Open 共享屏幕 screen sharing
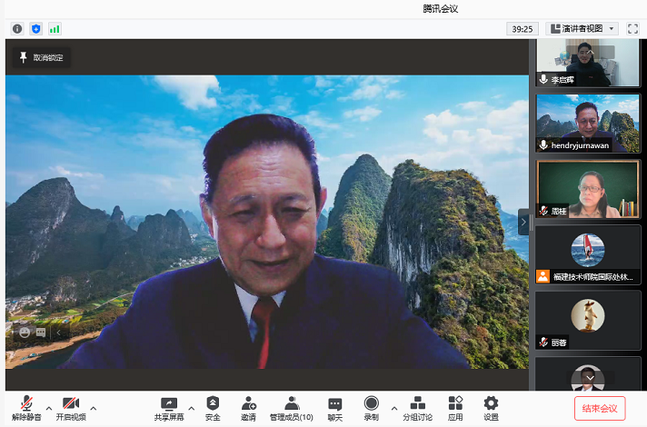 point(168,408)
